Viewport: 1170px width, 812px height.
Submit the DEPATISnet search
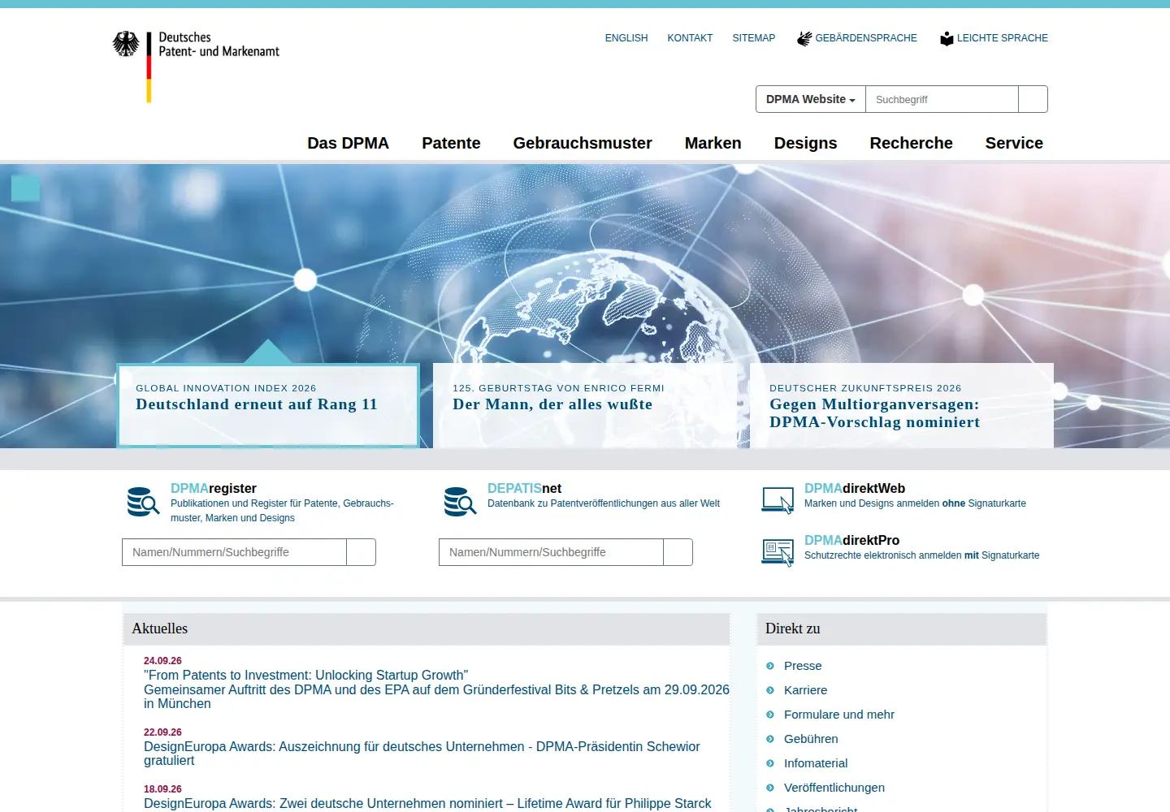[678, 552]
